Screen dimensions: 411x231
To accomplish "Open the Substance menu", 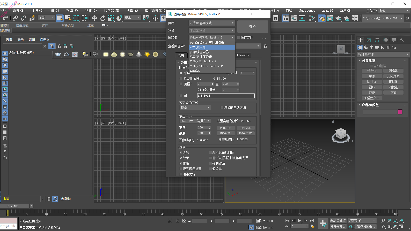I will click(307, 11).
